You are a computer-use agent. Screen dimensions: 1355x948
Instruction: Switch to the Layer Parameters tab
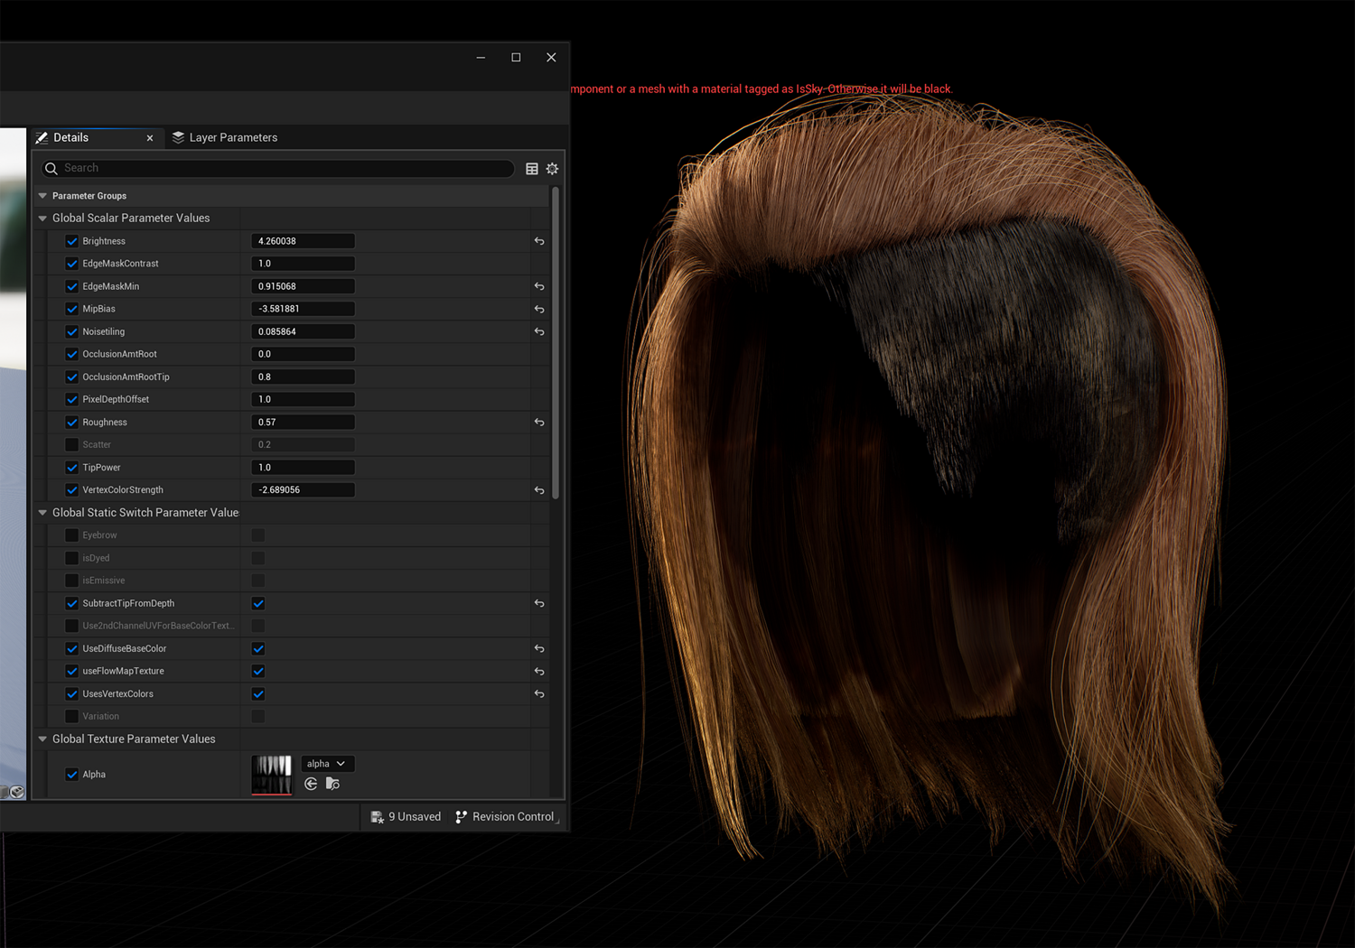pyautogui.click(x=225, y=137)
